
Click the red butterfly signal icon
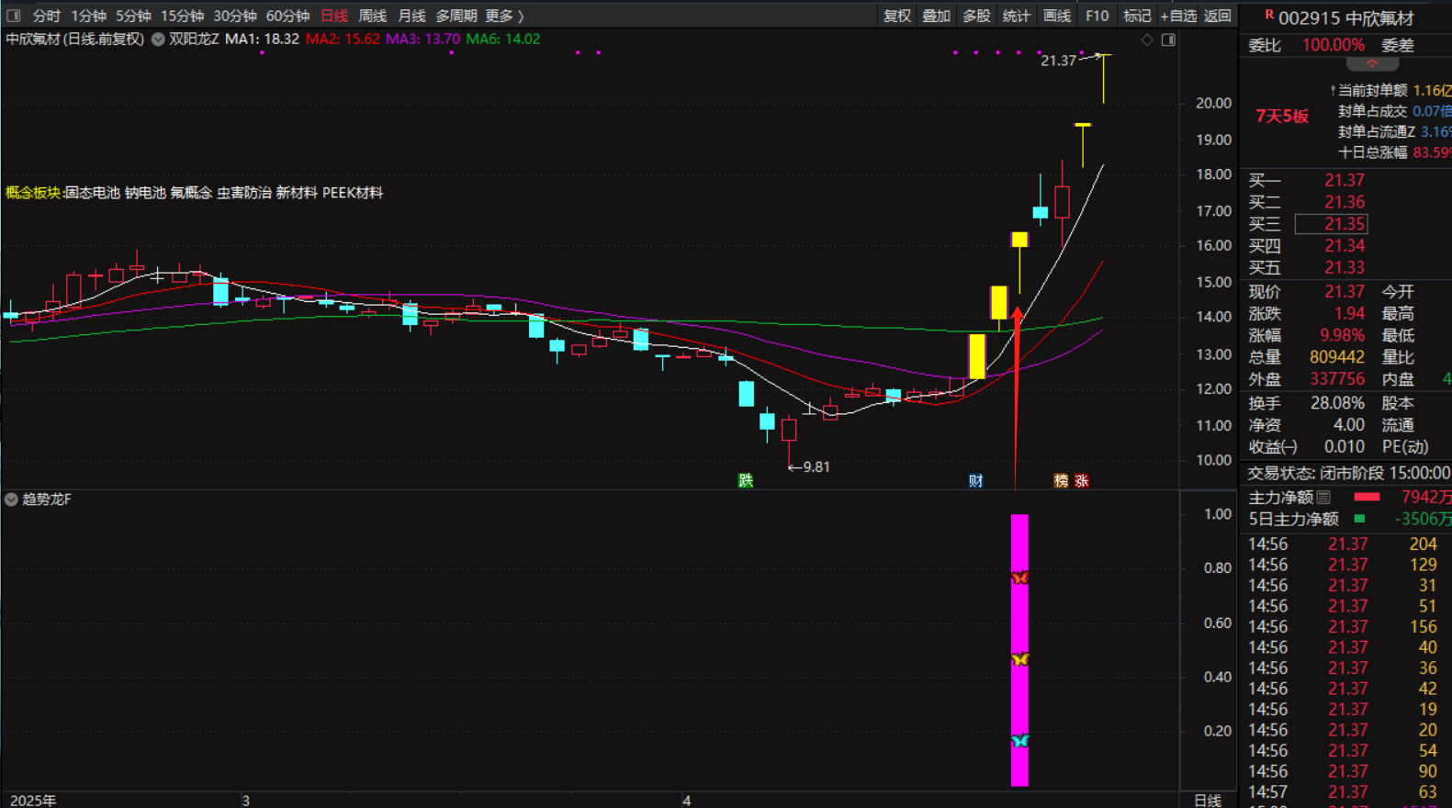tap(1019, 578)
